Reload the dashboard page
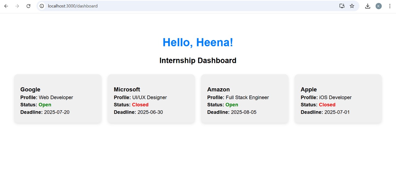This screenshot has height=189, width=396. click(28, 6)
